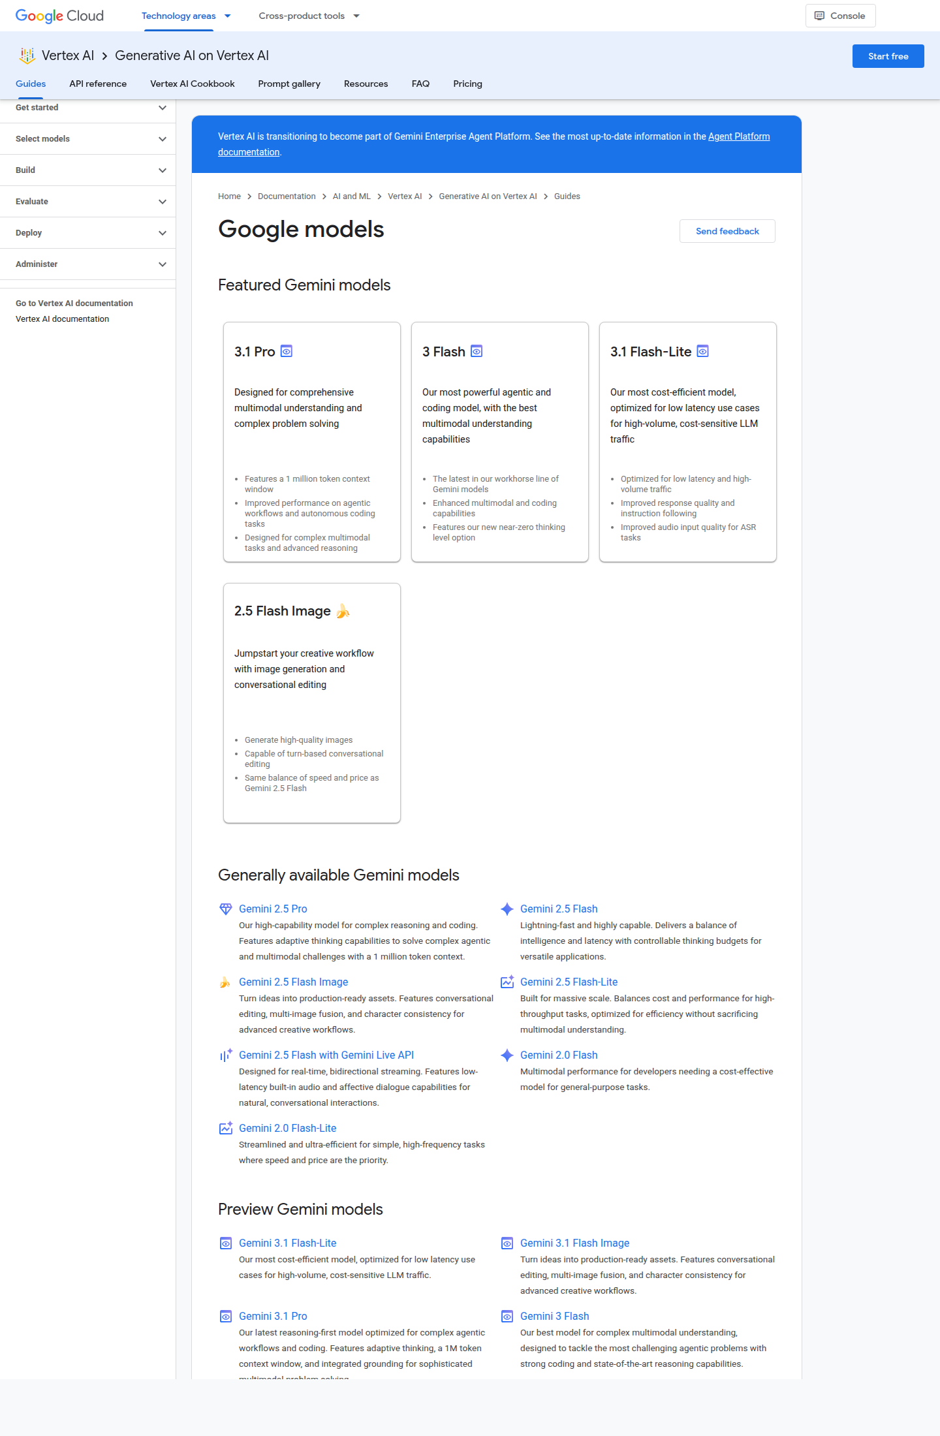Open the Prompt gallery tab
Screen dimensions: 940x1436
289,84
